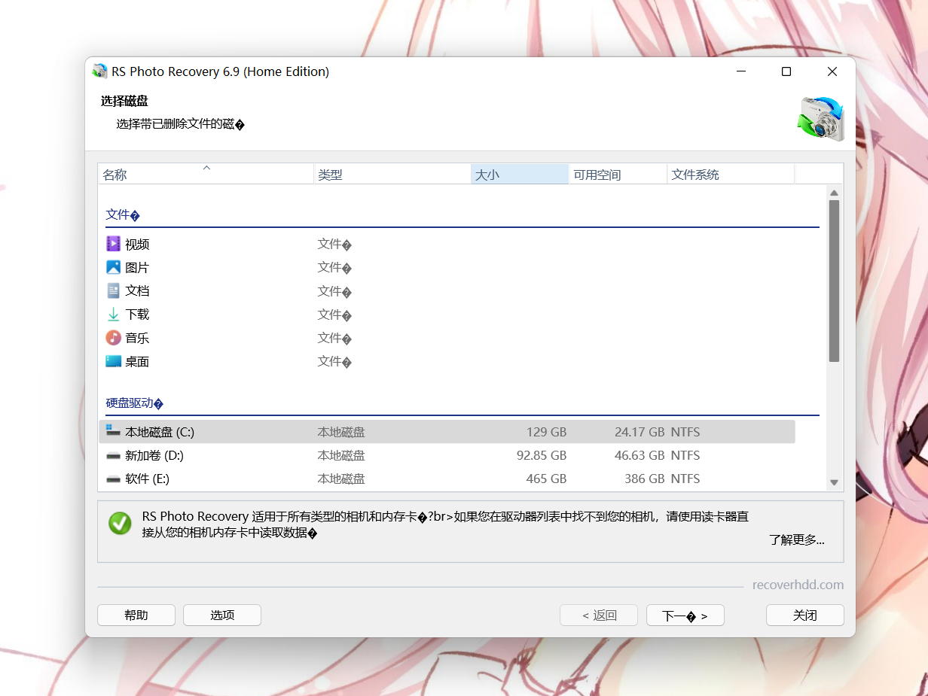Select the 下载 folder row

click(x=447, y=315)
